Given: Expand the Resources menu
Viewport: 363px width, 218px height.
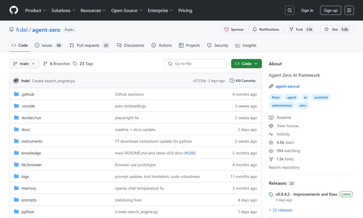Looking at the screenshot, I should [x=93, y=10].
